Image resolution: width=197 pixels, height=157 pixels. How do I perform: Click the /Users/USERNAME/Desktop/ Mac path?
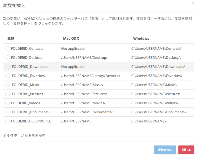pos(84,58)
